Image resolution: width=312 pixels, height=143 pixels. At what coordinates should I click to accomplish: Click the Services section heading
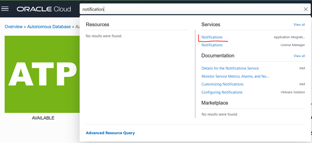[211, 25]
